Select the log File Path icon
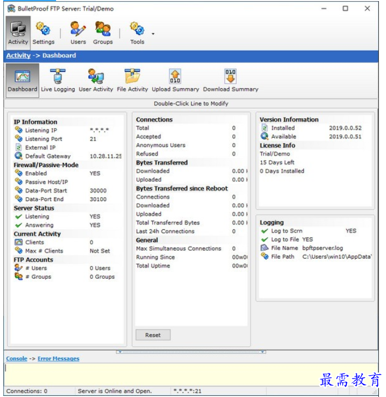The image size is (386, 397). [x=265, y=256]
